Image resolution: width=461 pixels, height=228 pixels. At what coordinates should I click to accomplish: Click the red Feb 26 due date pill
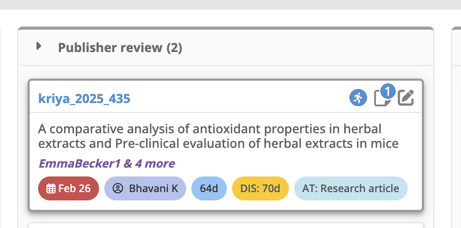(68, 188)
